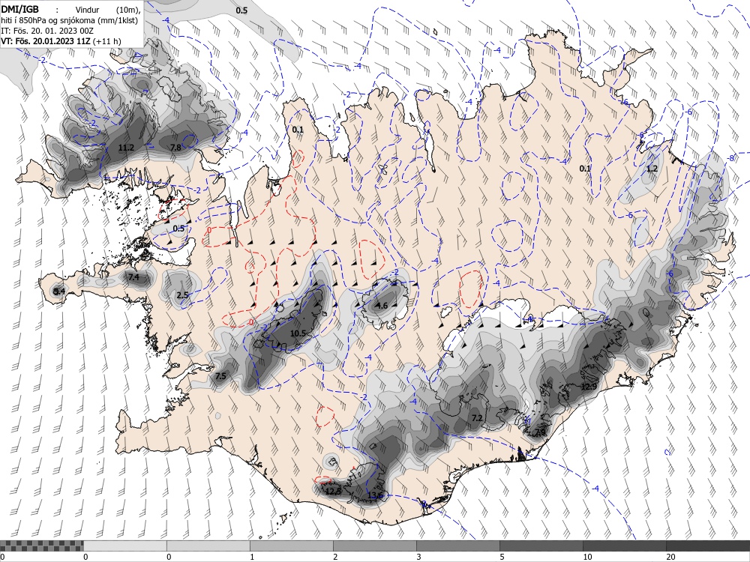Viewport: 750px width, 562px height.
Task: Click the legend label 10
Action: point(587,557)
